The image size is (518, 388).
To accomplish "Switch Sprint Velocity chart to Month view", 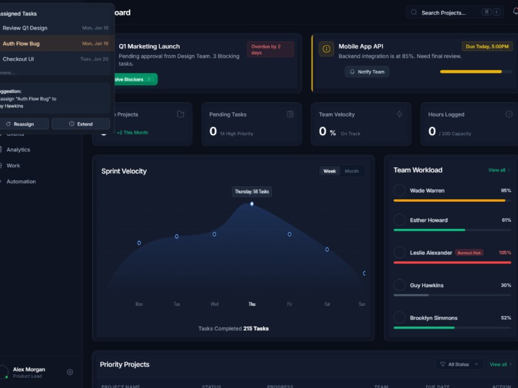I will click(352, 171).
